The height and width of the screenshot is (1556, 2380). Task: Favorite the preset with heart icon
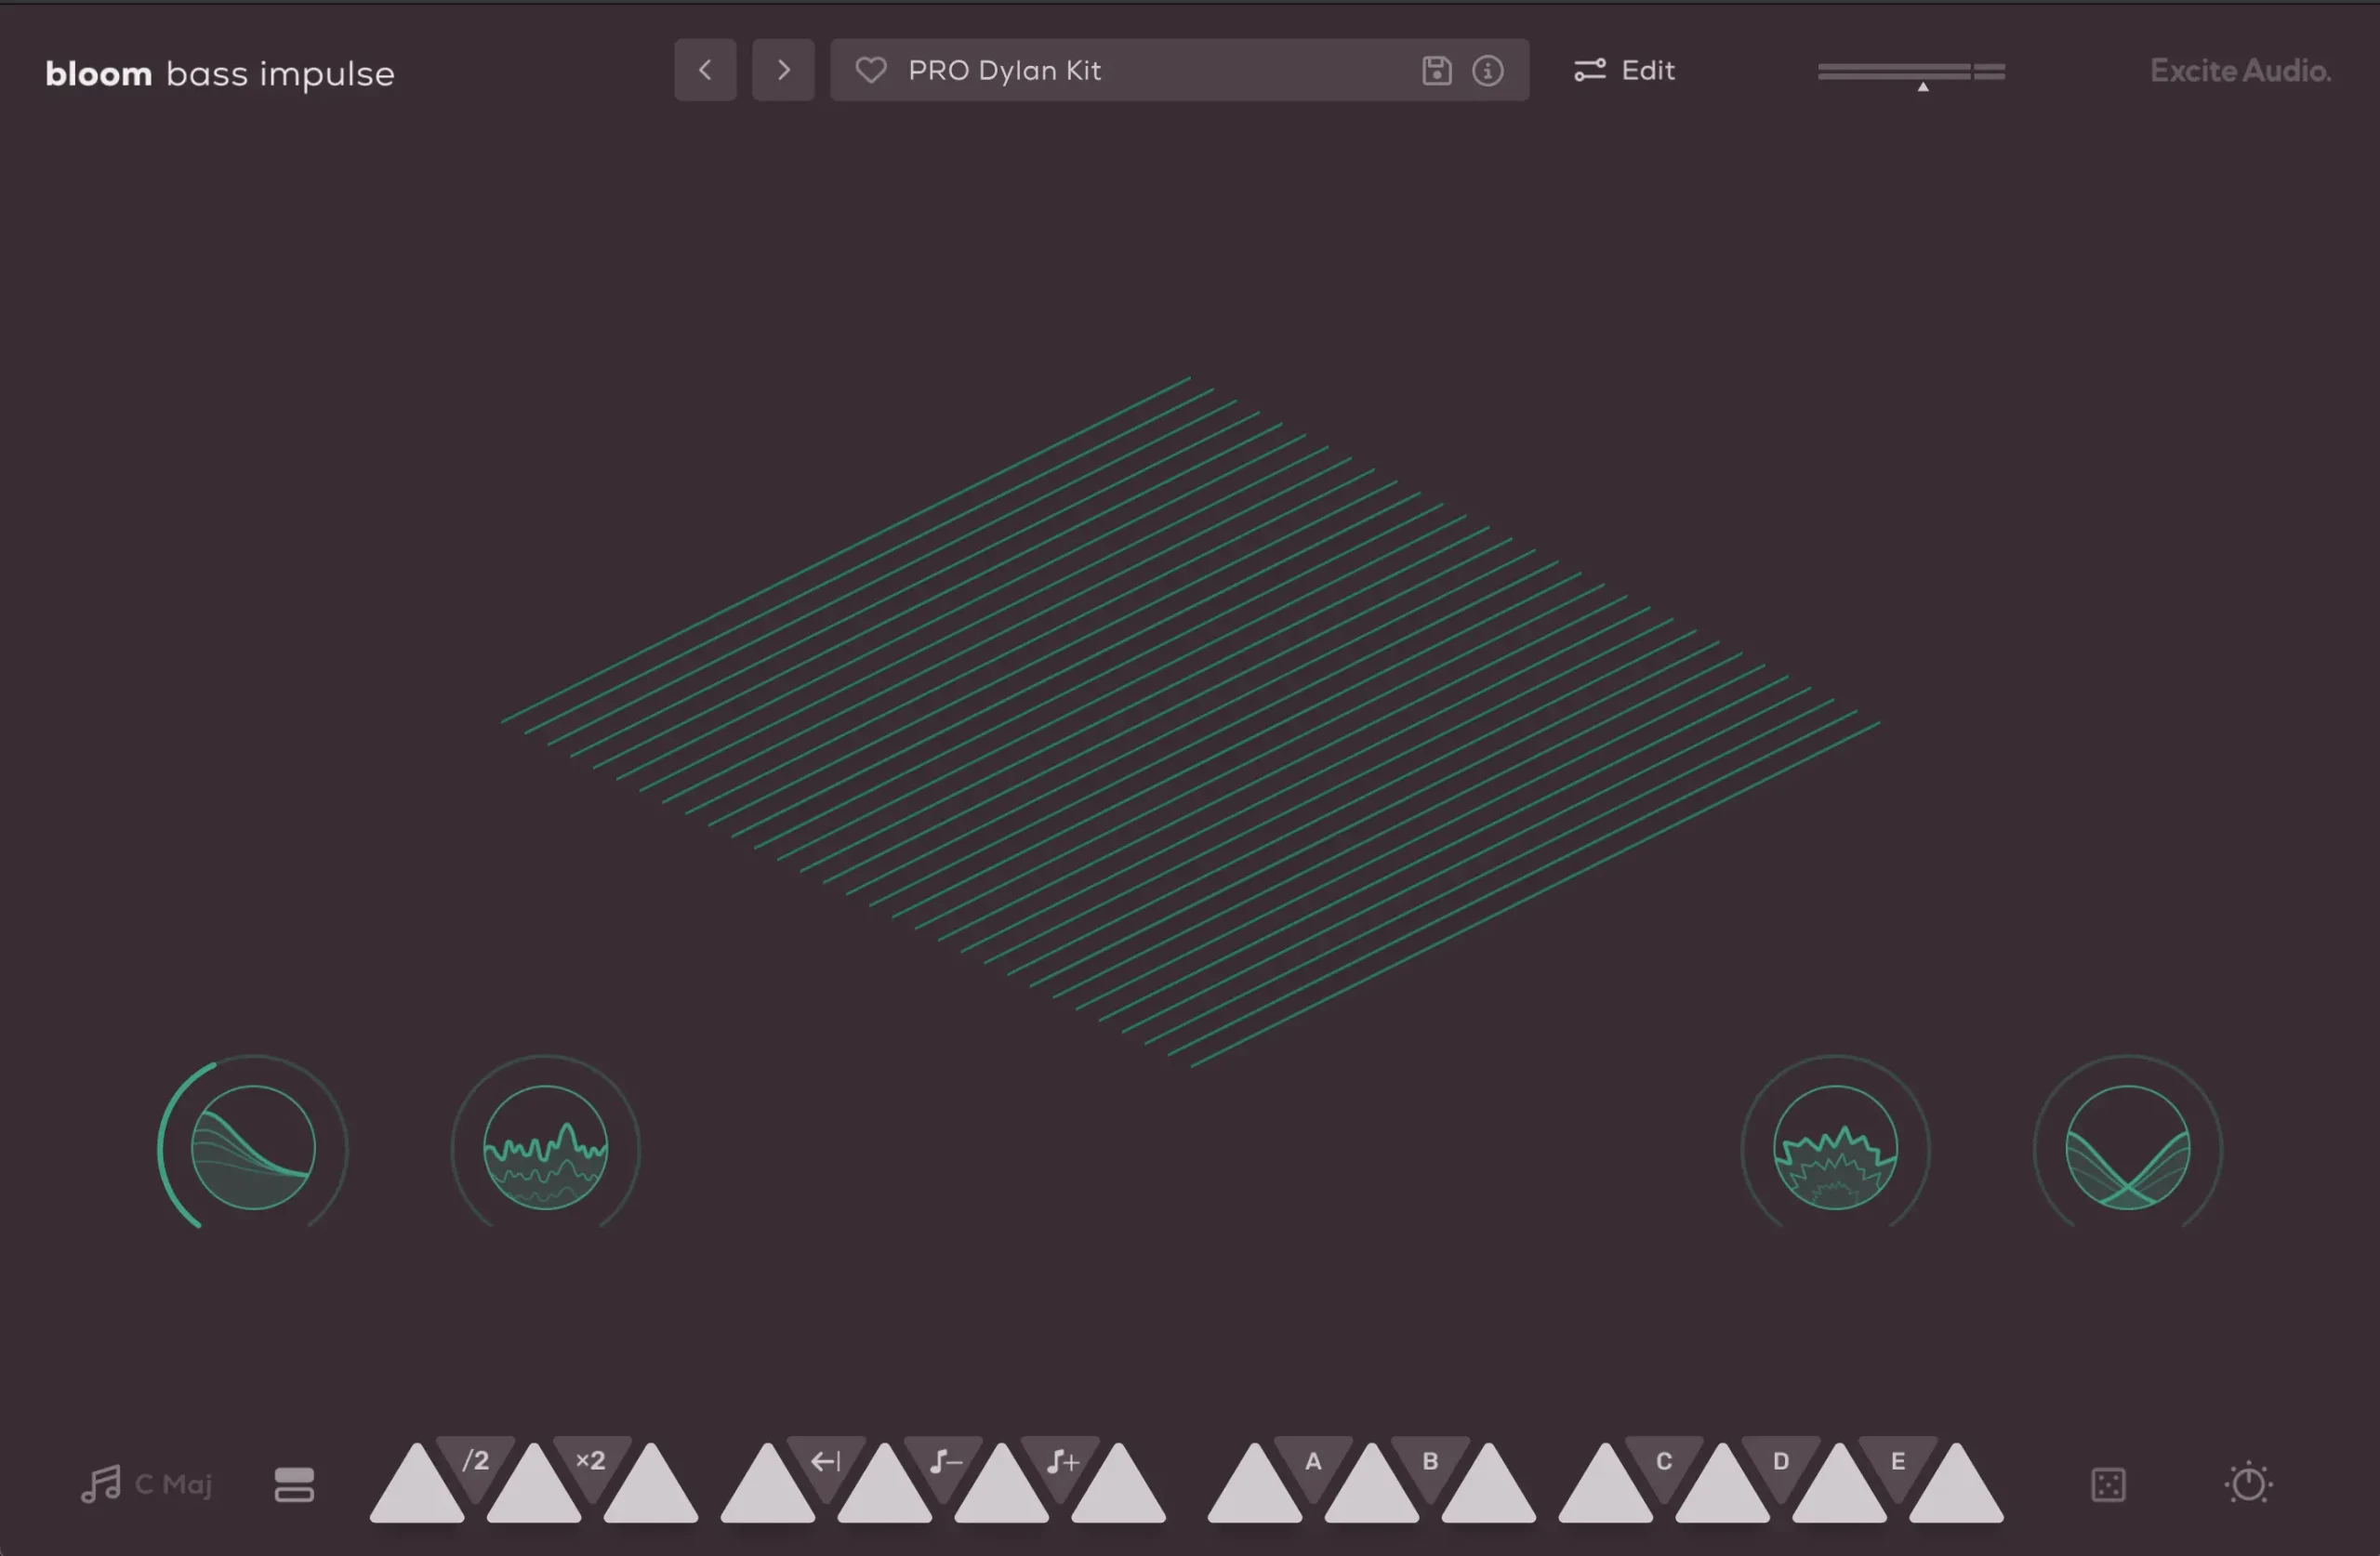tap(870, 70)
